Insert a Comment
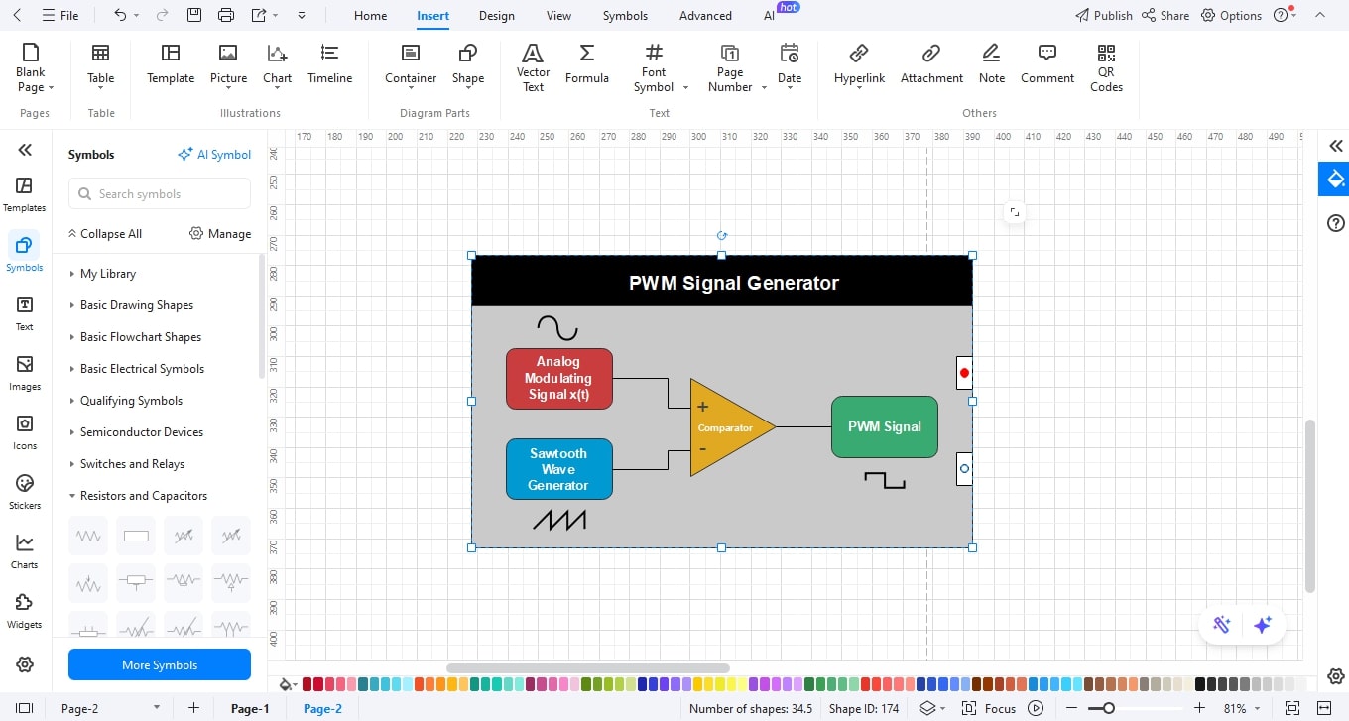The width and height of the screenshot is (1349, 721). 1046,66
